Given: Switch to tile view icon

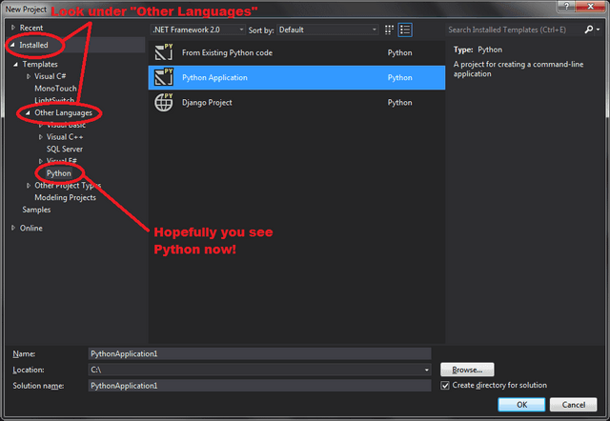Looking at the screenshot, I should point(389,30).
